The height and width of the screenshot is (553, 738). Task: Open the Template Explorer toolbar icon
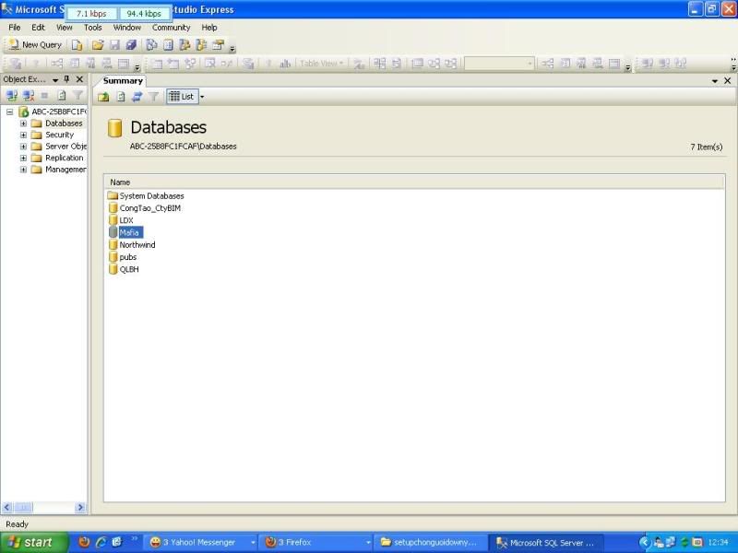pos(201,45)
